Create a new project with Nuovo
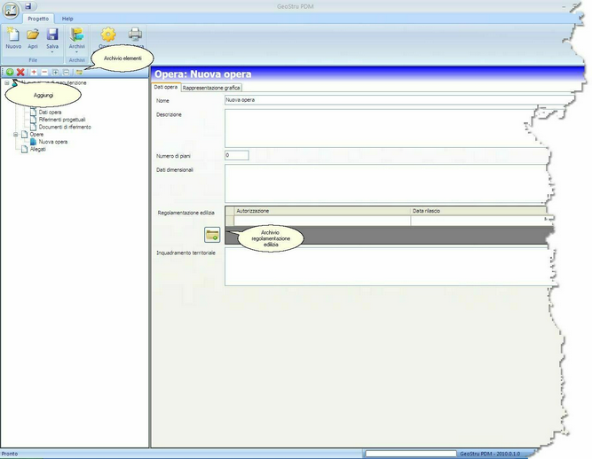 (13, 38)
